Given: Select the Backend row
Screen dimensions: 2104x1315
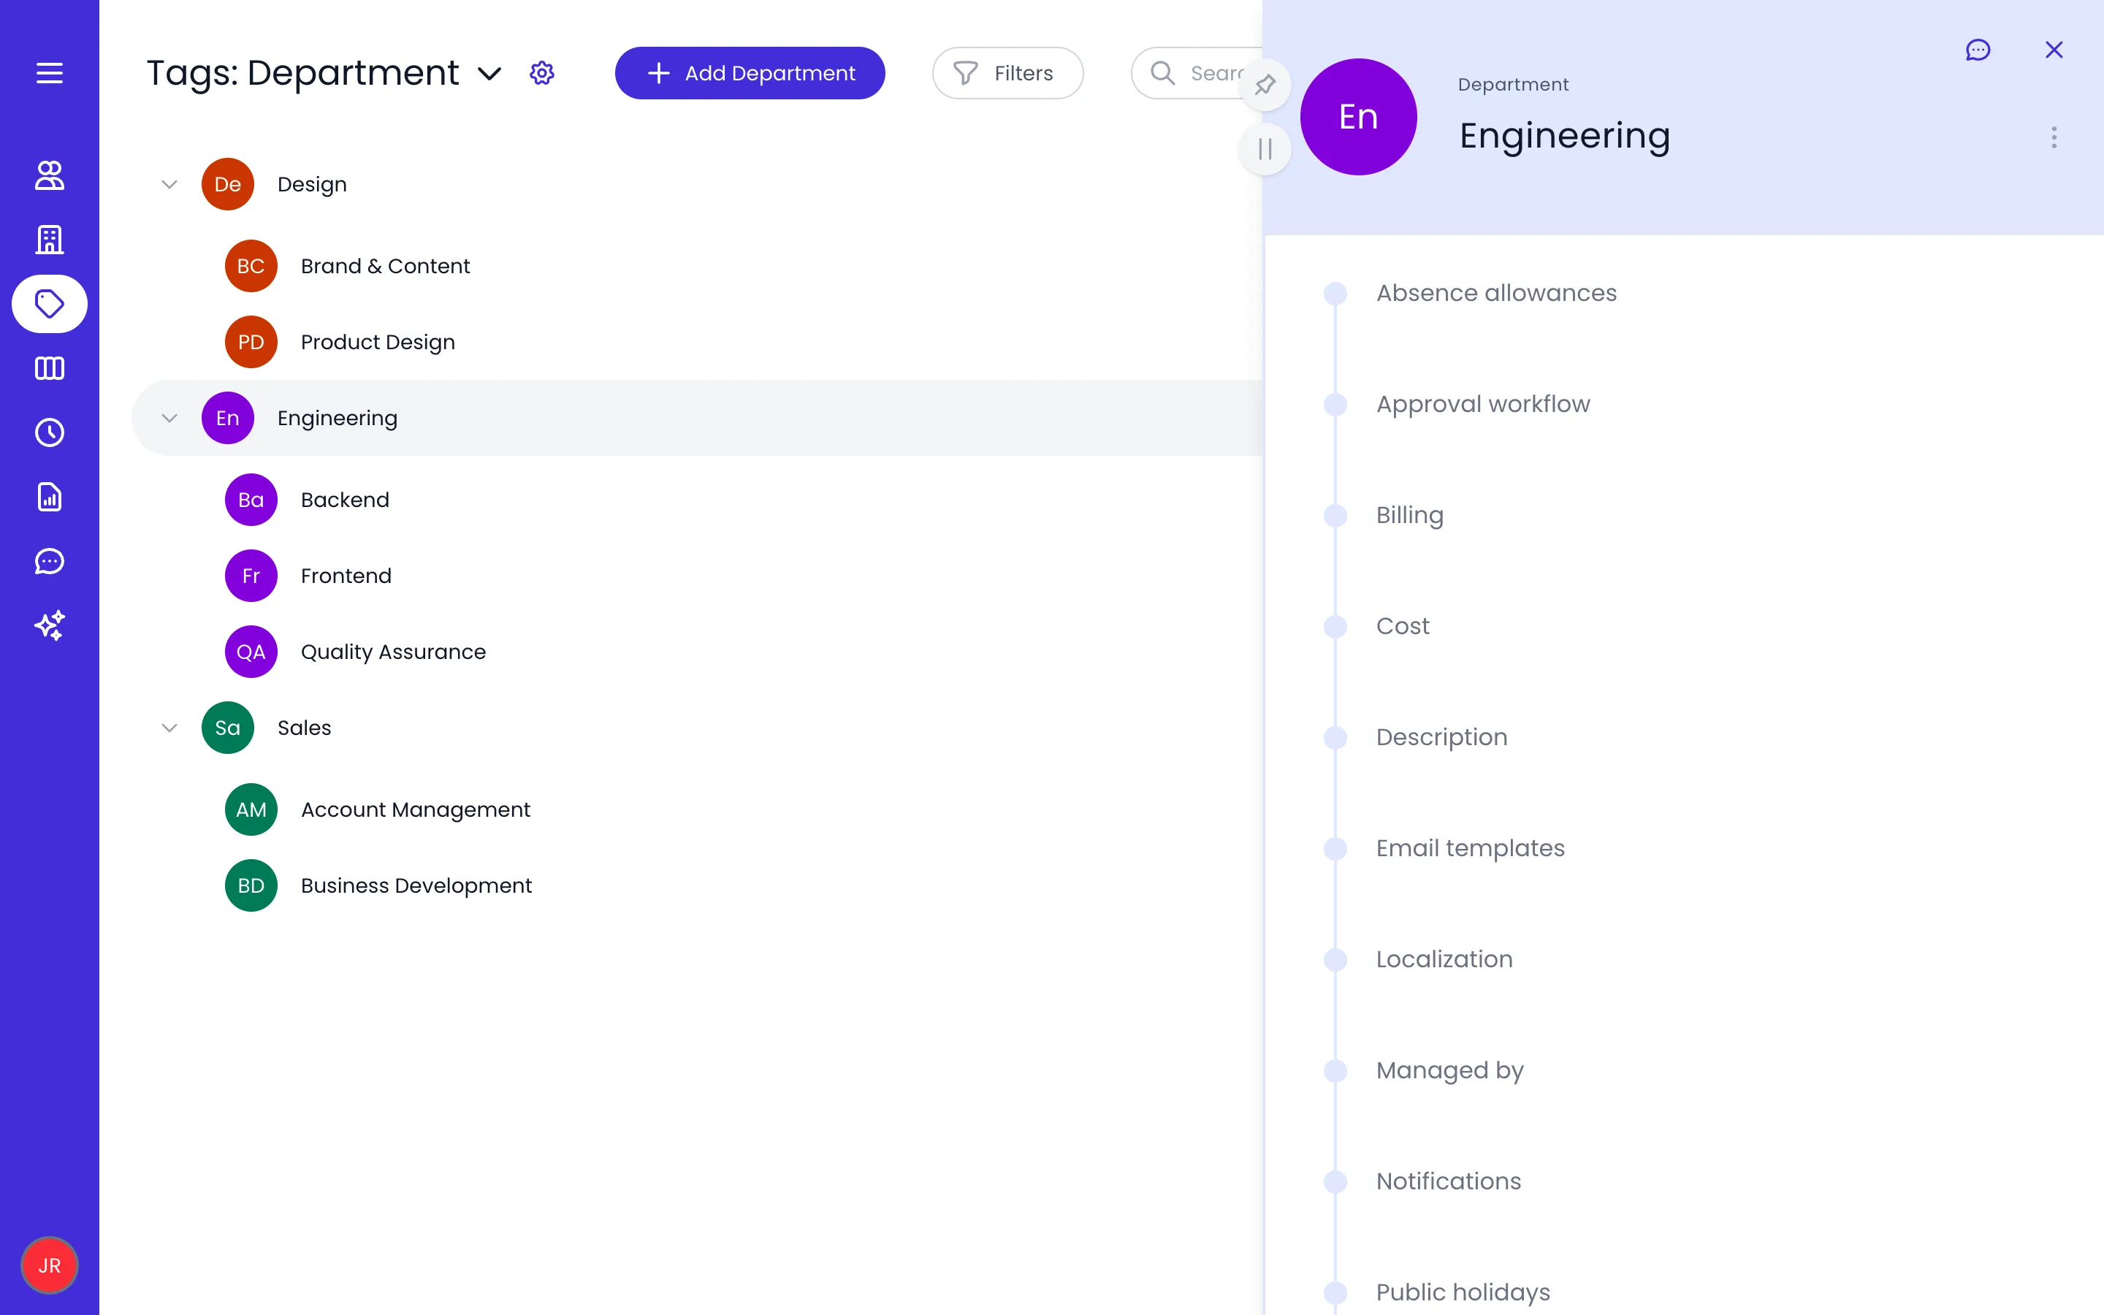Looking at the screenshot, I should 696,500.
